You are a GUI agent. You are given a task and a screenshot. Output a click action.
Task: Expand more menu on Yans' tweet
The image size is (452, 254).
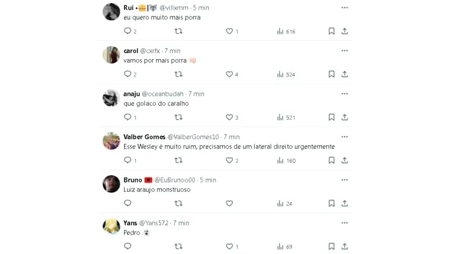click(344, 223)
